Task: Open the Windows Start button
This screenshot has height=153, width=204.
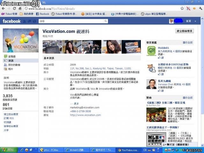Action: click(x=9, y=150)
